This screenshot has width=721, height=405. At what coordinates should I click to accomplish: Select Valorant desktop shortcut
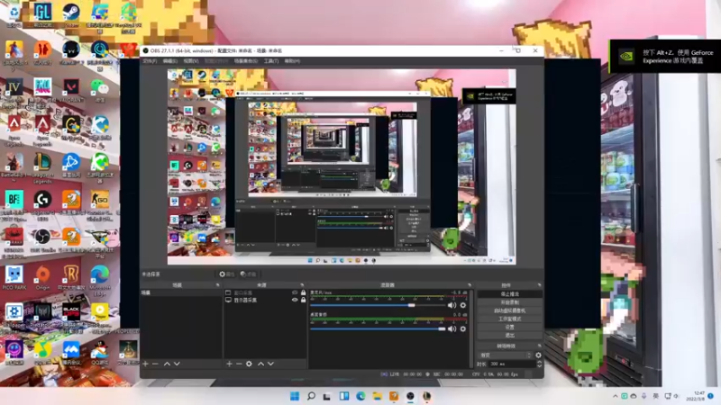coord(71,90)
